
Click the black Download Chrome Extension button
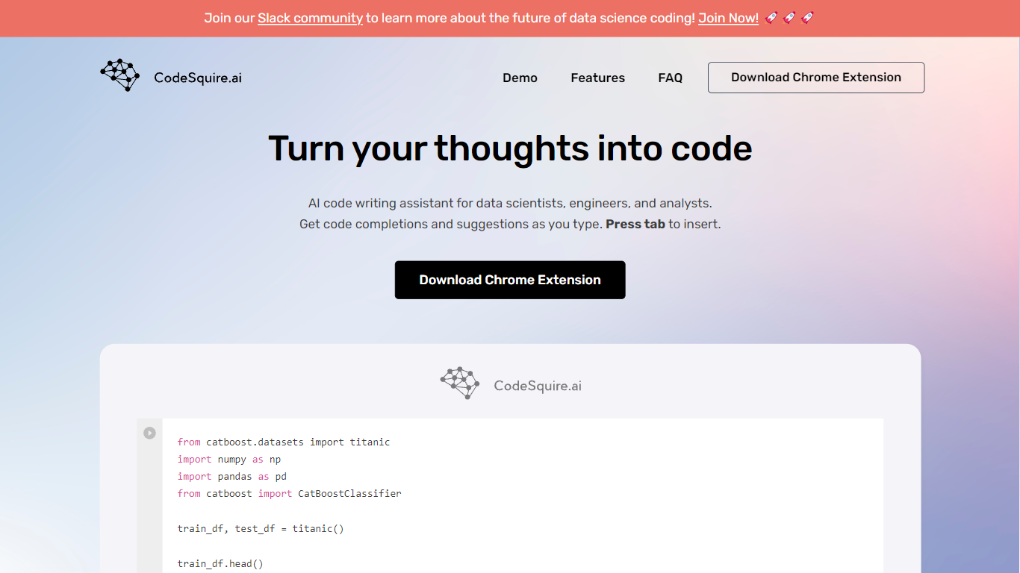point(510,280)
